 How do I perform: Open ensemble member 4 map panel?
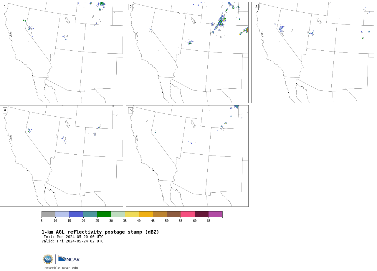pyautogui.click(x=61, y=156)
